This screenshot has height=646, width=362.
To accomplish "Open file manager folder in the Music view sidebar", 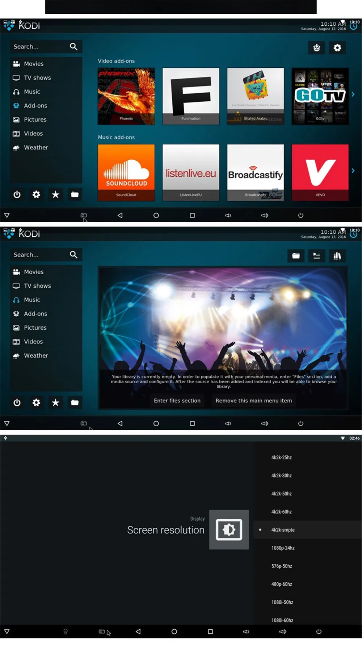I will pyautogui.click(x=75, y=403).
